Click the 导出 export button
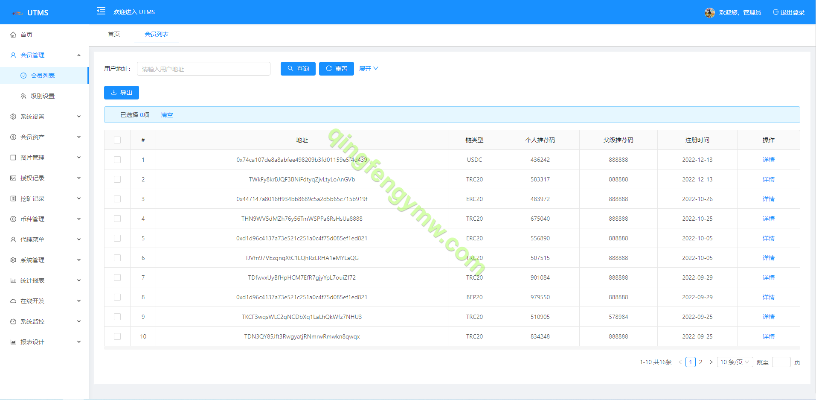 [x=122, y=93]
